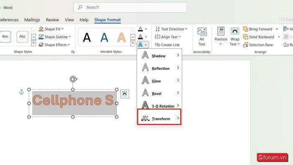
Task: Switch to the View tab
Action: click(x=69, y=20)
